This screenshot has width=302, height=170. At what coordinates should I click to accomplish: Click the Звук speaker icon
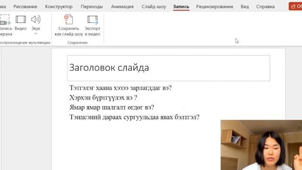(36, 19)
